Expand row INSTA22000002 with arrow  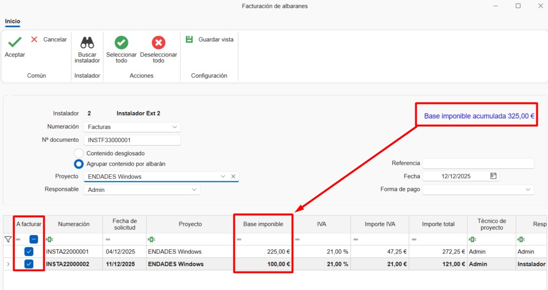[8, 264]
